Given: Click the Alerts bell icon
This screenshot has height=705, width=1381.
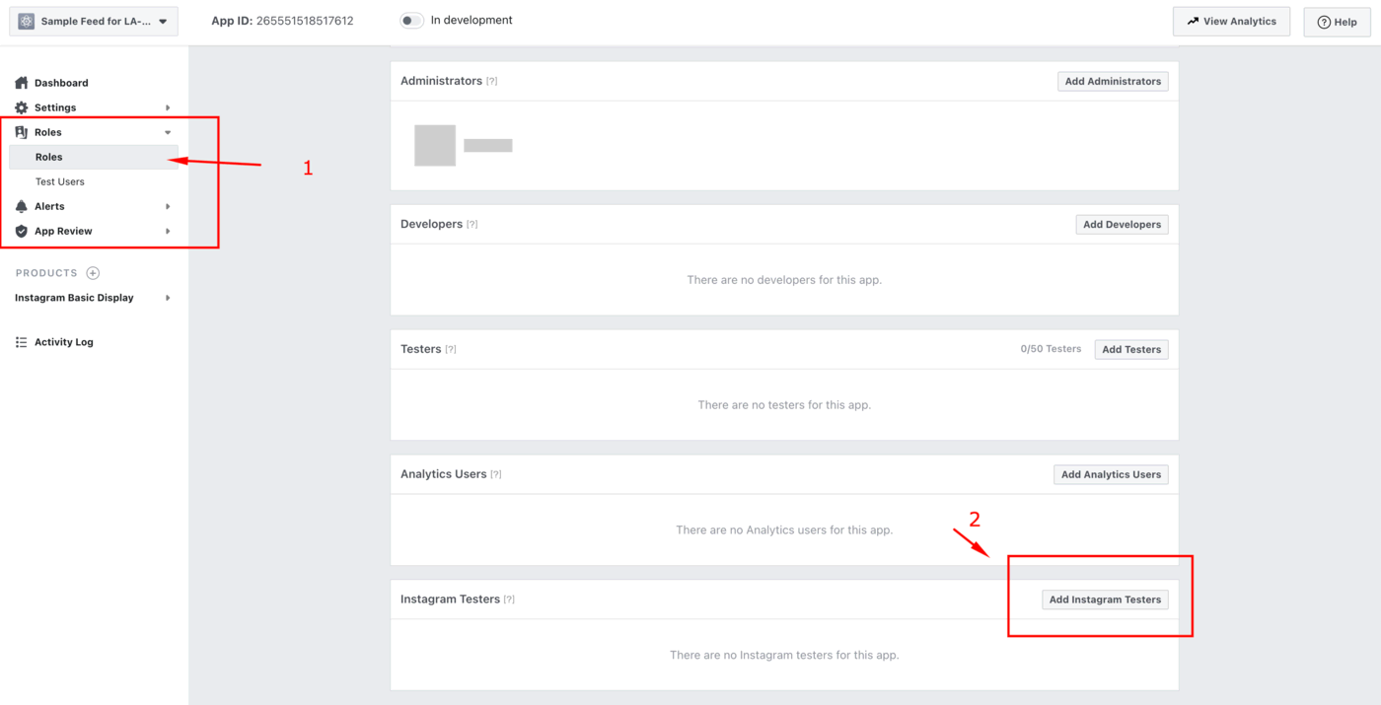Looking at the screenshot, I should click(22, 206).
